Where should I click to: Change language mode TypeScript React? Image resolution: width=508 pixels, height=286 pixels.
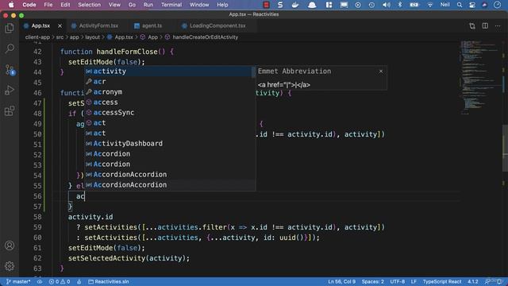point(442,282)
